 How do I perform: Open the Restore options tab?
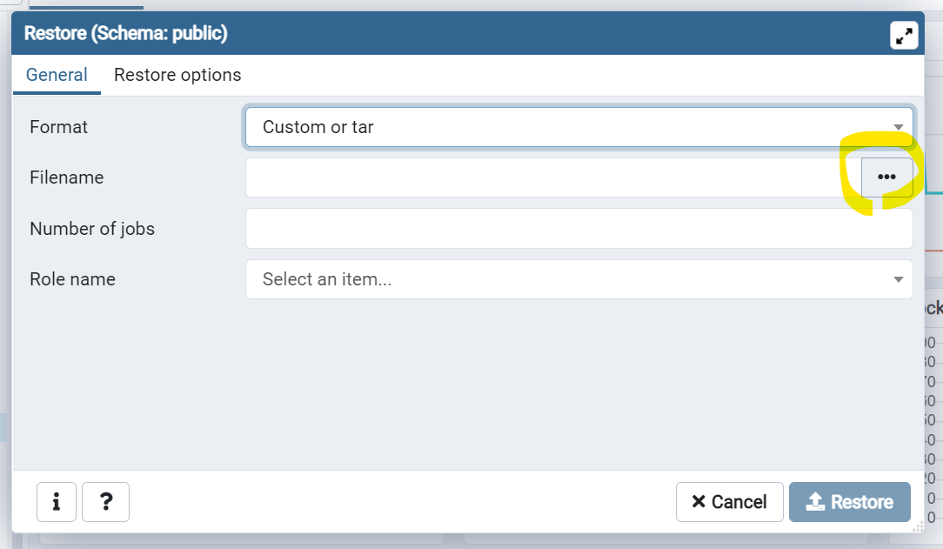click(x=177, y=75)
